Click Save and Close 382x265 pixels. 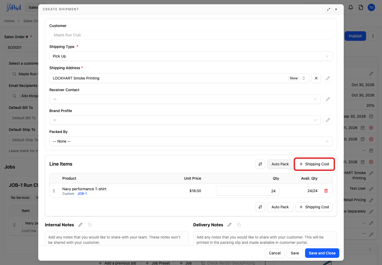pos(322,253)
